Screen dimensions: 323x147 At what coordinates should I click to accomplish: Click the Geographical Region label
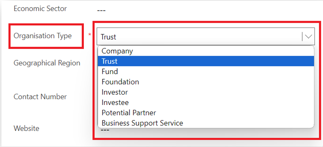(47, 63)
